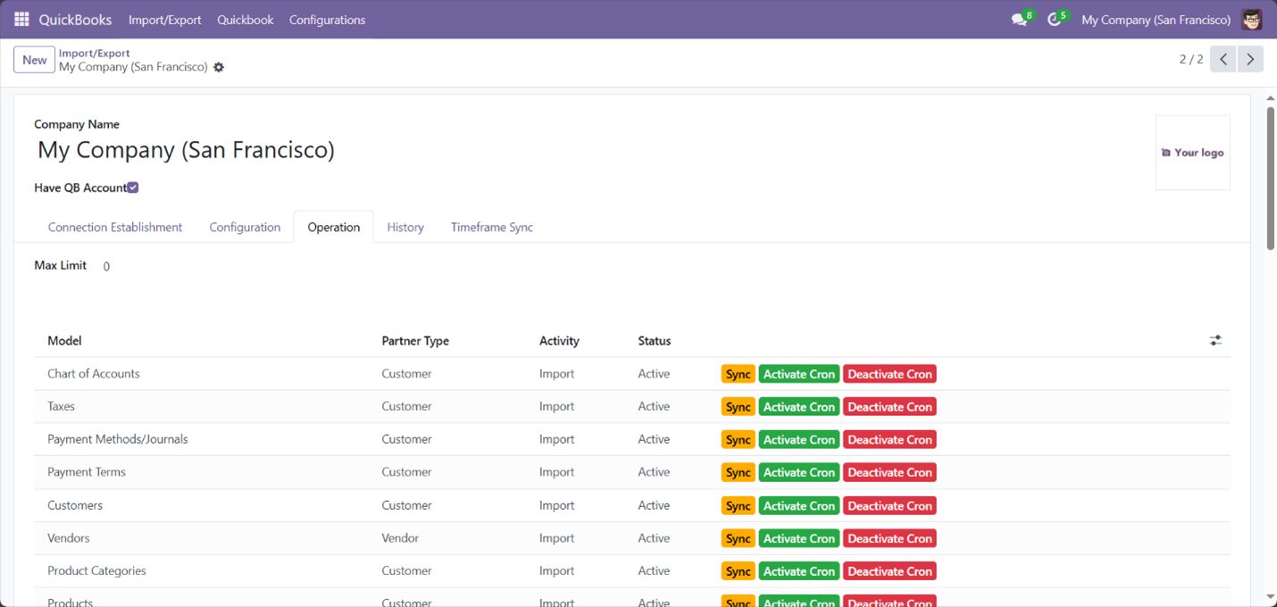Sync the Chart of Accounts model
The image size is (1277, 607).
(738, 373)
